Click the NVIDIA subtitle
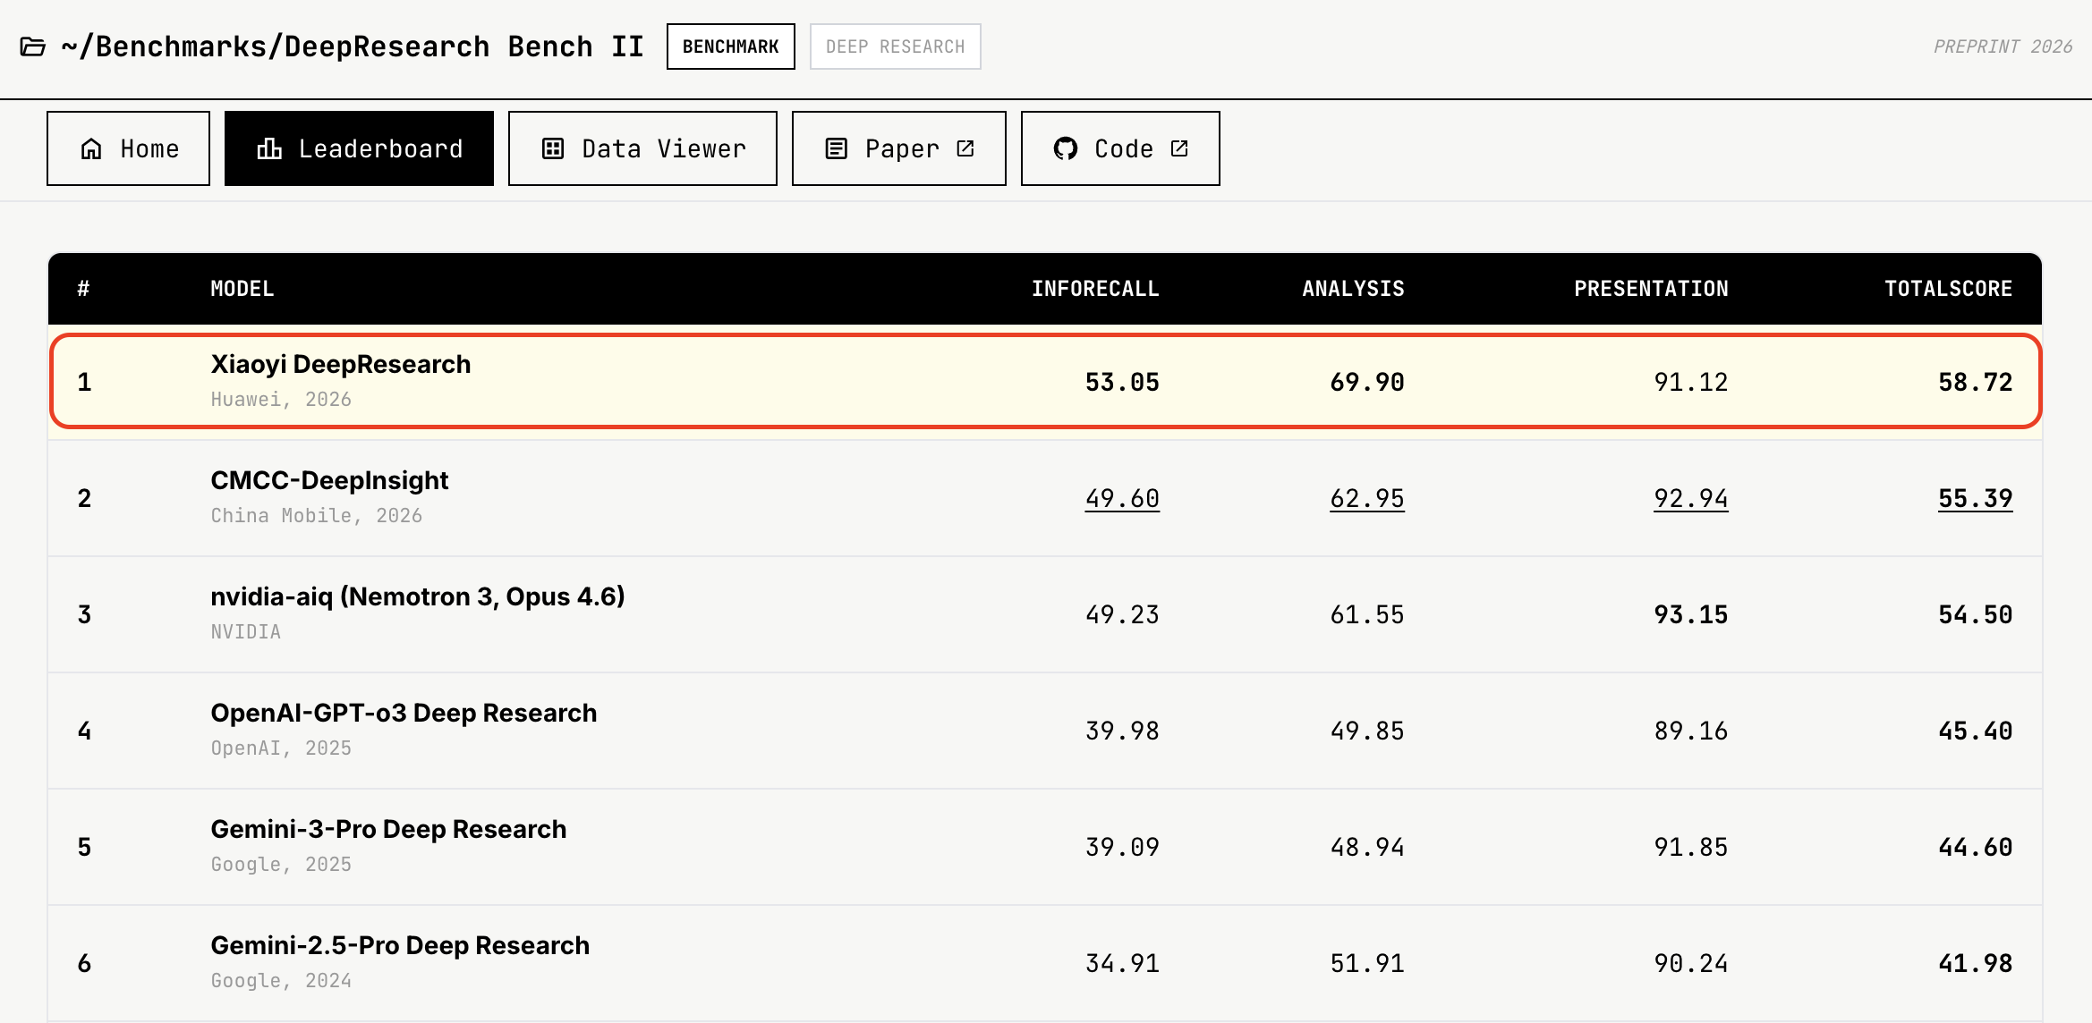2092x1023 pixels. coord(246,632)
